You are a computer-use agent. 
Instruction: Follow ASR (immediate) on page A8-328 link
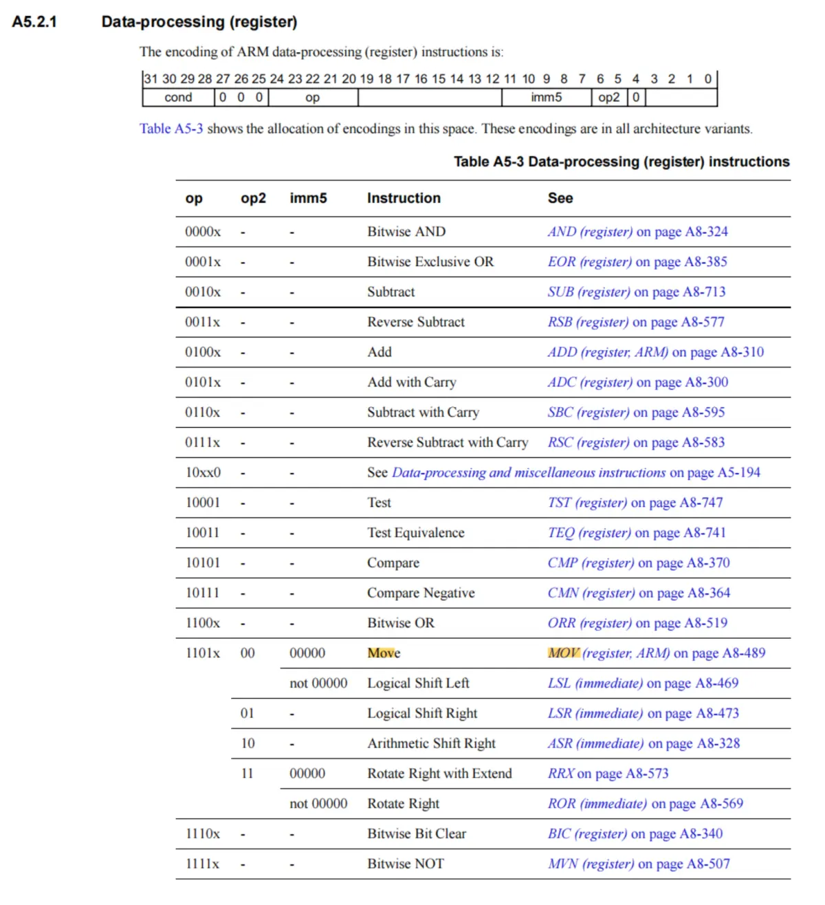644,744
